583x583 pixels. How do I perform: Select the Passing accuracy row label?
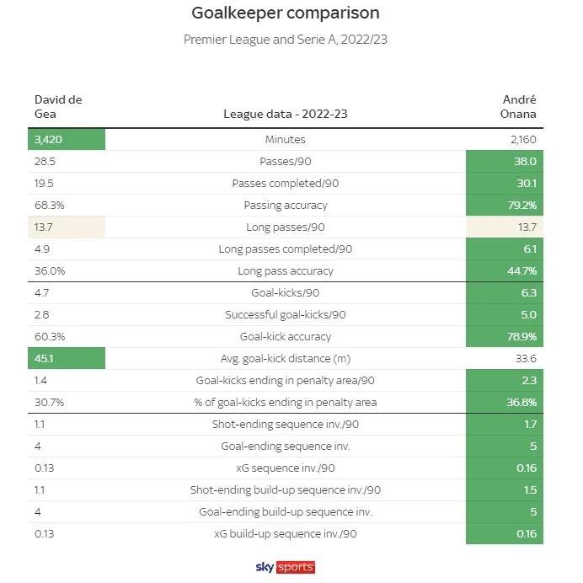click(286, 206)
